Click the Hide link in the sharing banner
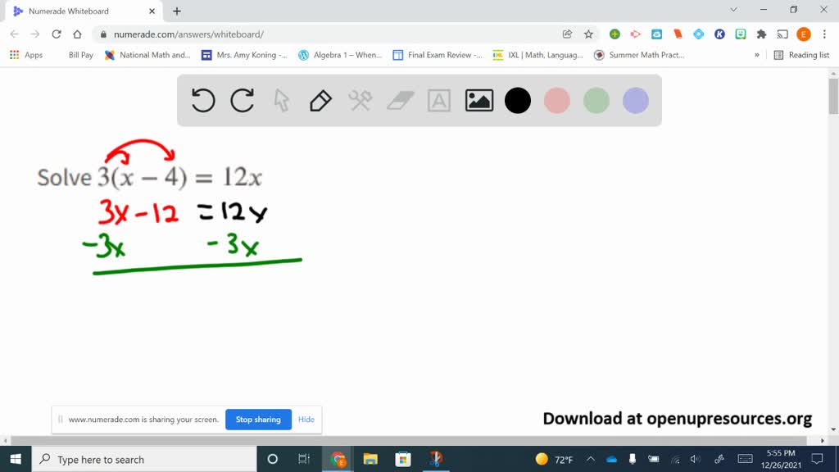The image size is (839, 472). [x=306, y=419]
